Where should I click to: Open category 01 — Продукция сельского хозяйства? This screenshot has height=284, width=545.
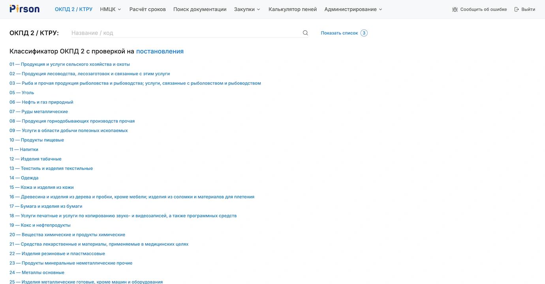70,64
